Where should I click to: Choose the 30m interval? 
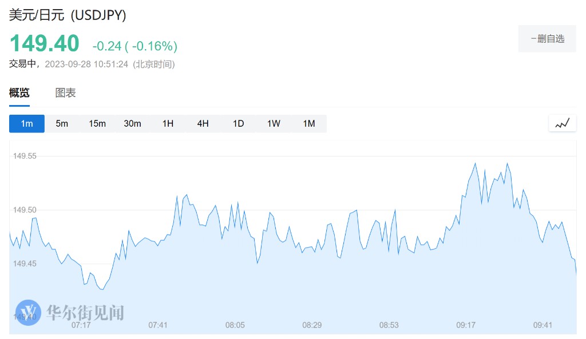132,124
